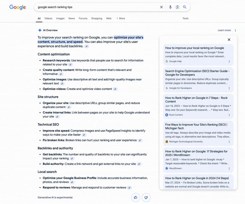Open source link for Google Business Profile

pos(72,182)
